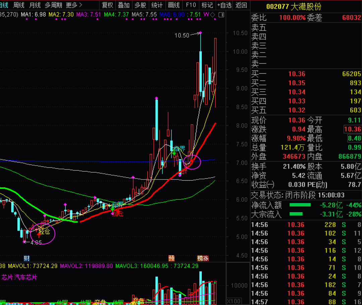Viewport: 362px width, 305px height.
Task: Click the 买一 volume 66205
Action: [x=352, y=74]
